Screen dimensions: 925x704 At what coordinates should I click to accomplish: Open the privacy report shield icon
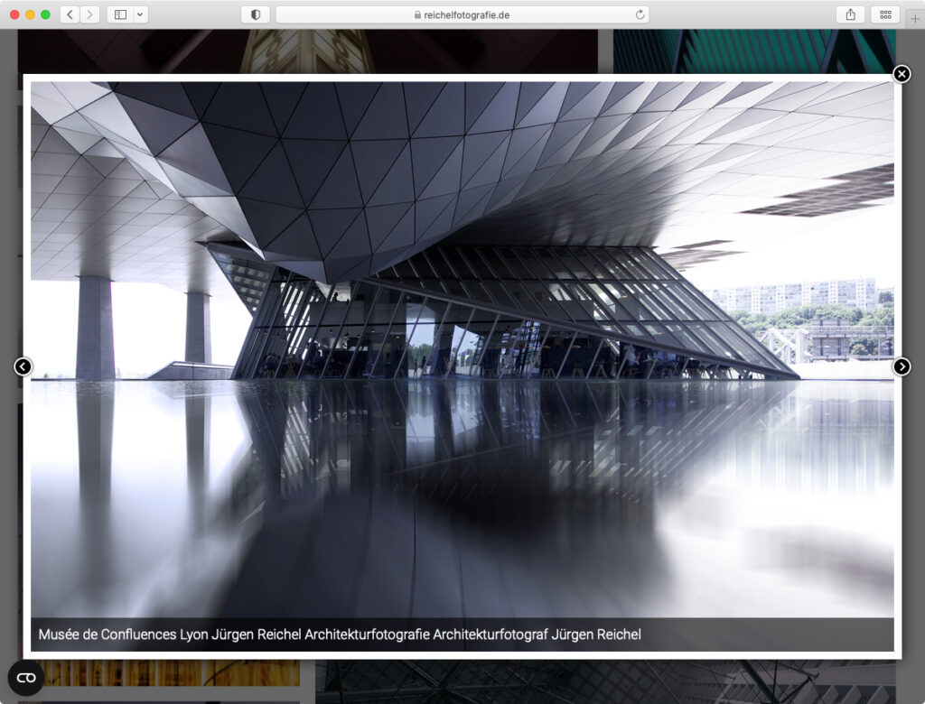[256, 14]
